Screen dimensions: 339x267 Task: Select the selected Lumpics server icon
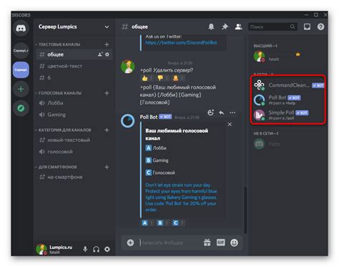[21, 69]
